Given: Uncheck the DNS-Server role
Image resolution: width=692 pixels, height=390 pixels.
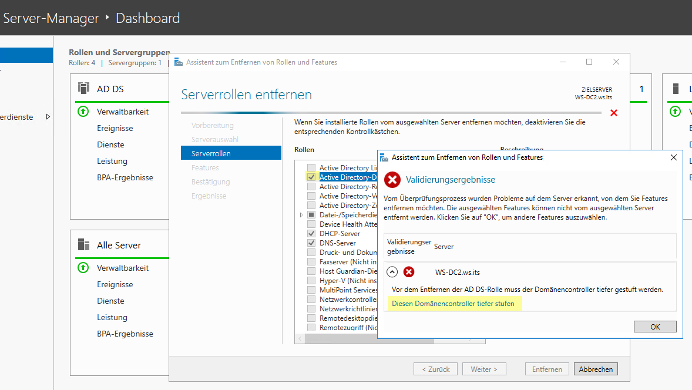Looking at the screenshot, I should point(311,243).
